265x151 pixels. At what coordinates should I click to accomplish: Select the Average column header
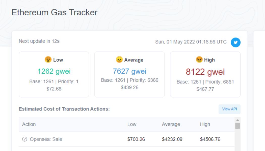(171, 124)
